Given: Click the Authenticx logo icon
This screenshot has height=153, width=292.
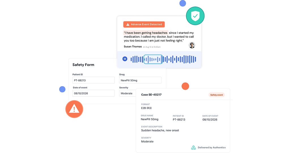Looking at the screenshot, I should (x=193, y=148).
